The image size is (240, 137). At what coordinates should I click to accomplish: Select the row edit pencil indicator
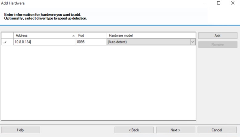[x=5, y=42]
